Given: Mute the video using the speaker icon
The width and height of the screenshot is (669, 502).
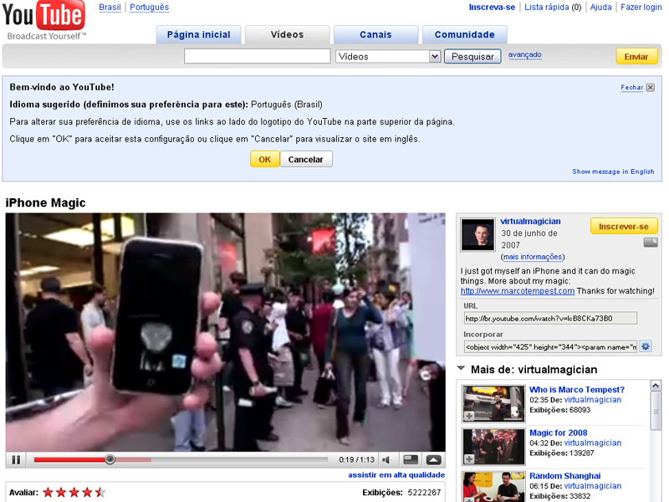Looking at the screenshot, I should coord(386,459).
